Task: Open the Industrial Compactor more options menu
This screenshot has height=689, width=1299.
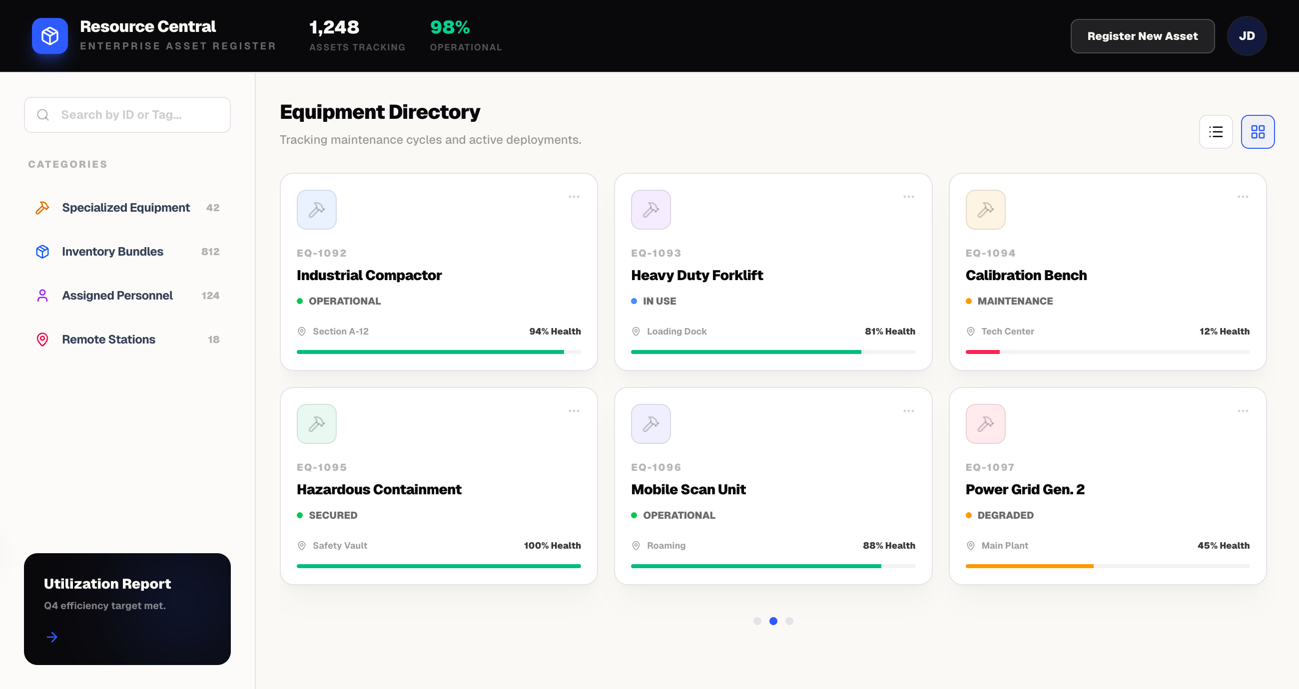Action: click(574, 197)
